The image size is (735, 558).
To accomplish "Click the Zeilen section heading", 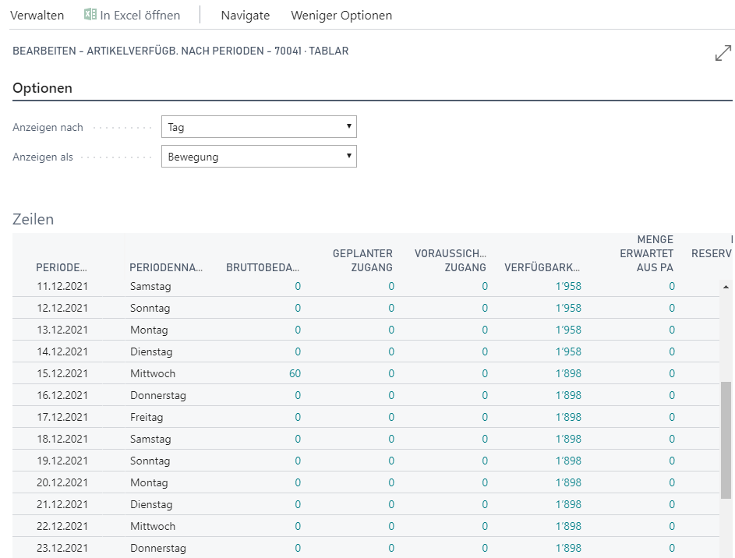I will point(34,219).
